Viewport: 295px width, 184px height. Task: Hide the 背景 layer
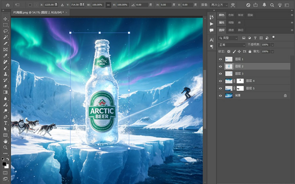click(220, 96)
